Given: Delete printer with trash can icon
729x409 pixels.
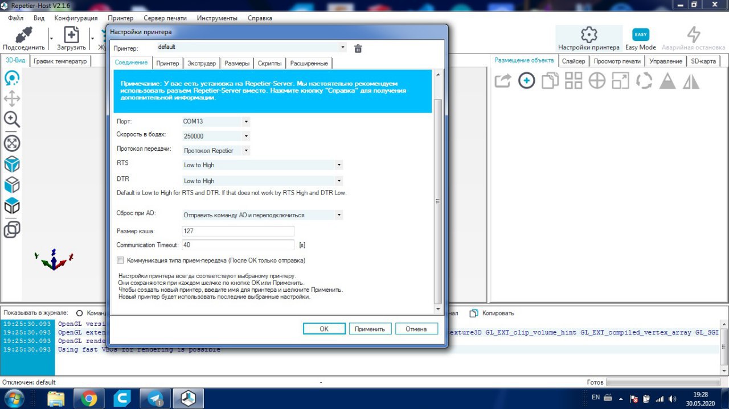Looking at the screenshot, I should (358, 48).
